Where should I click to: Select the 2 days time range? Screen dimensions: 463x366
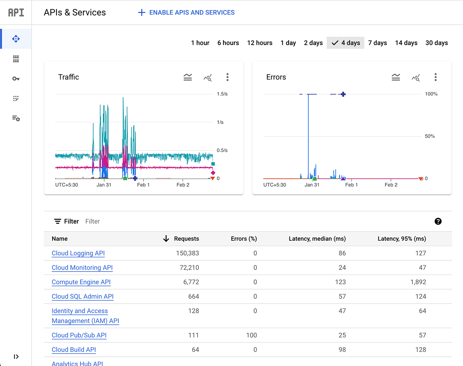[x=313, y=43]
